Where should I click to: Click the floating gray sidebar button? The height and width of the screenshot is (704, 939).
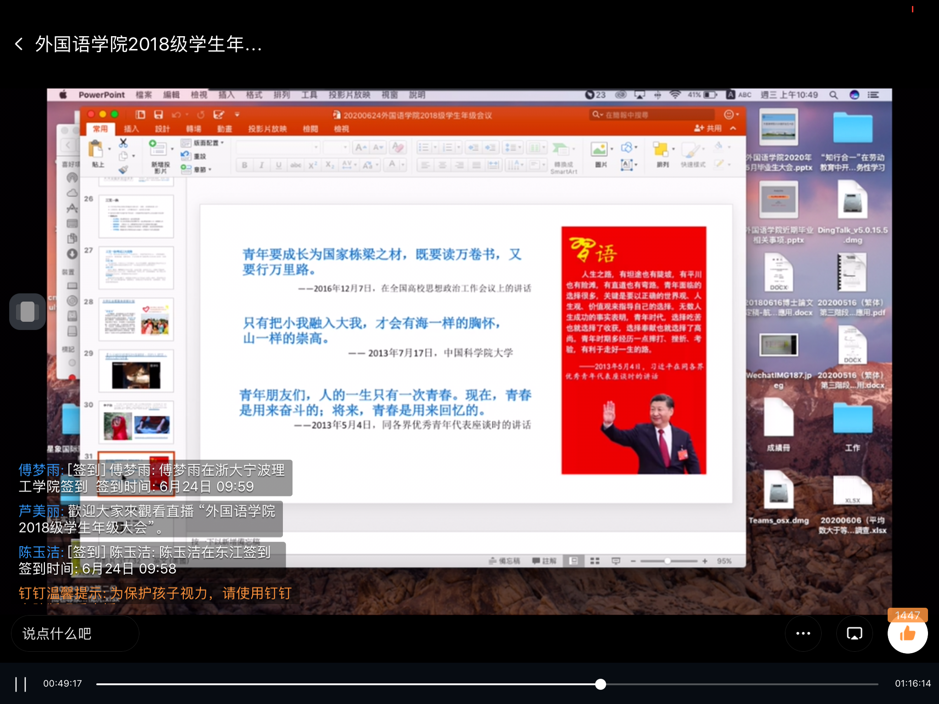28,312
